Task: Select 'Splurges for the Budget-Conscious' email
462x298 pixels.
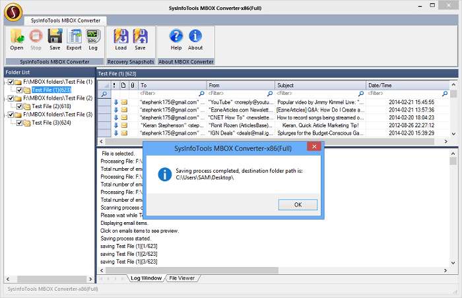Action: pos(320,133)
